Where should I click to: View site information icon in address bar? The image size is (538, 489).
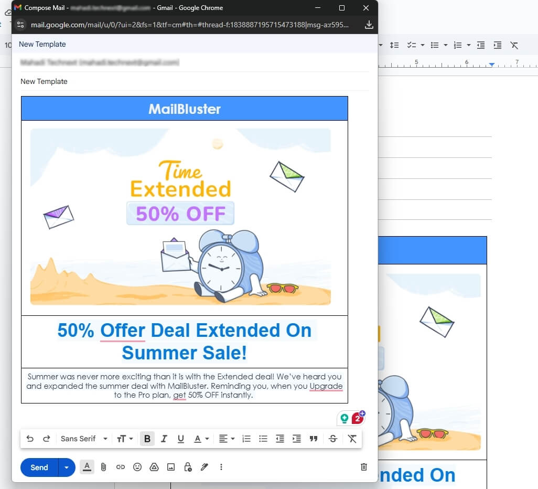(x=20, y=25)
